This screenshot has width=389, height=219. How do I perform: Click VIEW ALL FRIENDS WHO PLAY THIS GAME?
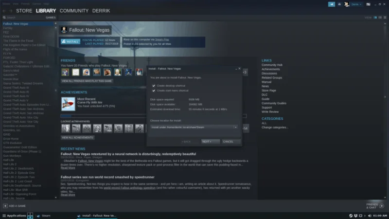point(87,81)
